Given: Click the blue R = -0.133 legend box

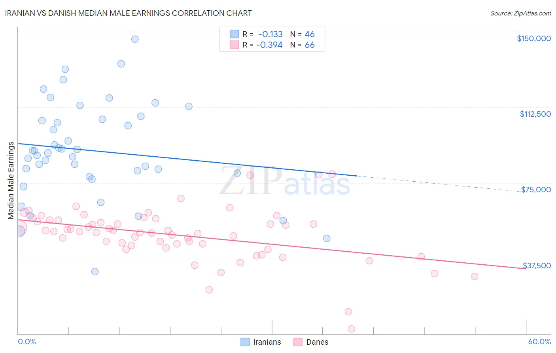Looking at the screenshot, I should coord(235,34).
